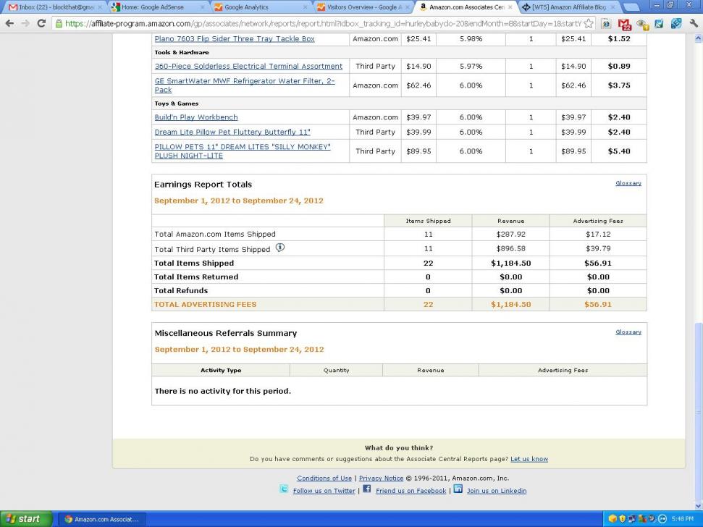Switch to the Home: Google AdSense tab

pyautogui.click(x=158, y=7)
